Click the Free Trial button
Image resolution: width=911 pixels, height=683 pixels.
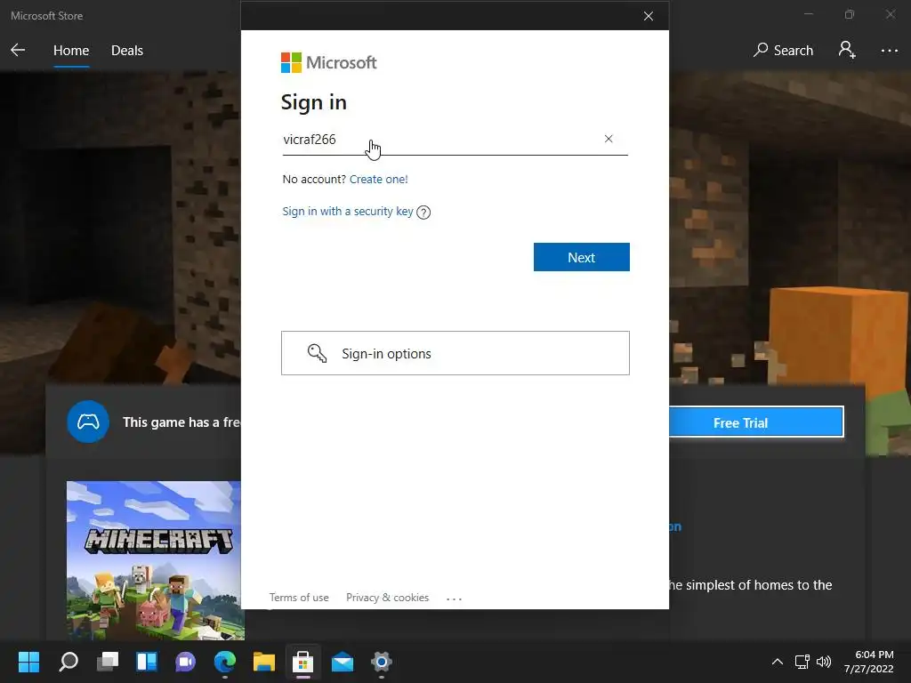tap(756, 422)
